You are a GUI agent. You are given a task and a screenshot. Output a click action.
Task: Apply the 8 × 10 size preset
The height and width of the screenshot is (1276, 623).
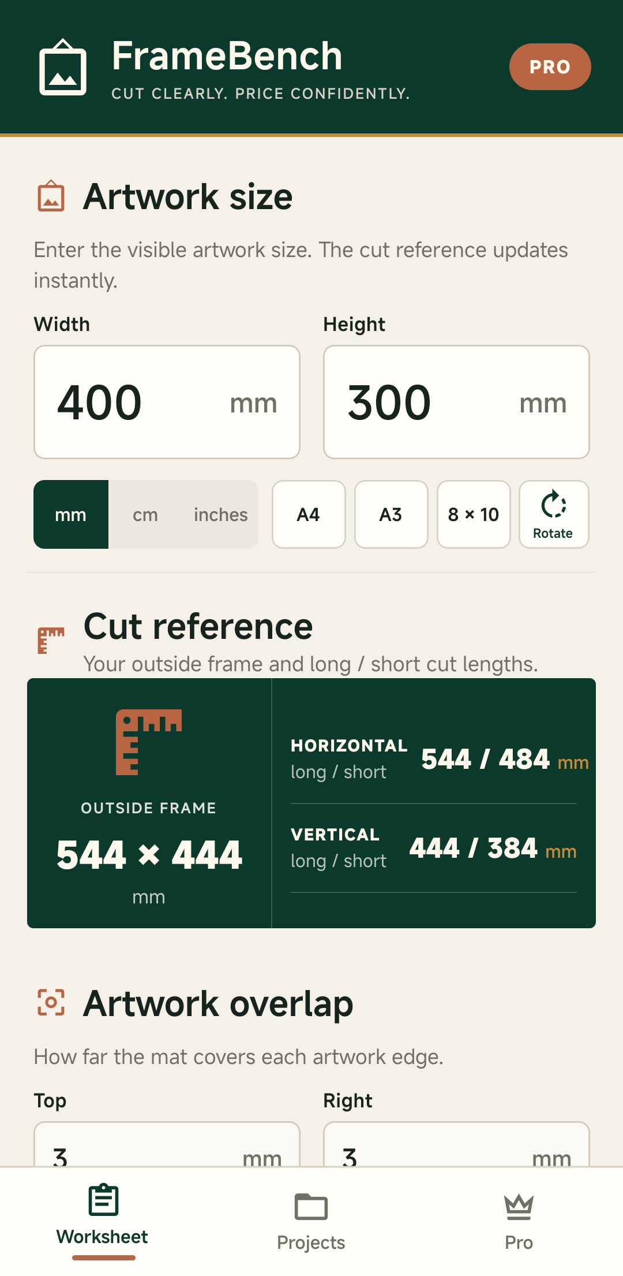[x=474, y=514]
